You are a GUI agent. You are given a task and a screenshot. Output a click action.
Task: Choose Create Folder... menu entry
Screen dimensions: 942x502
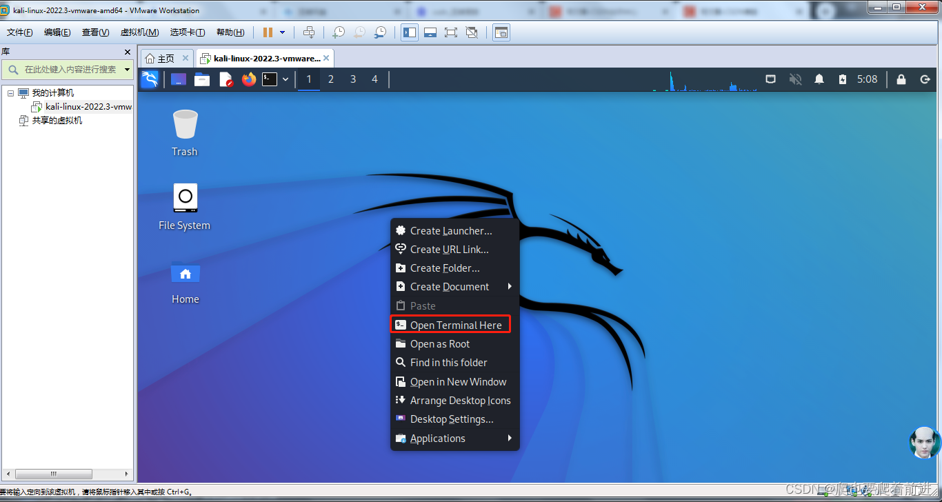(x=454, y=268)
